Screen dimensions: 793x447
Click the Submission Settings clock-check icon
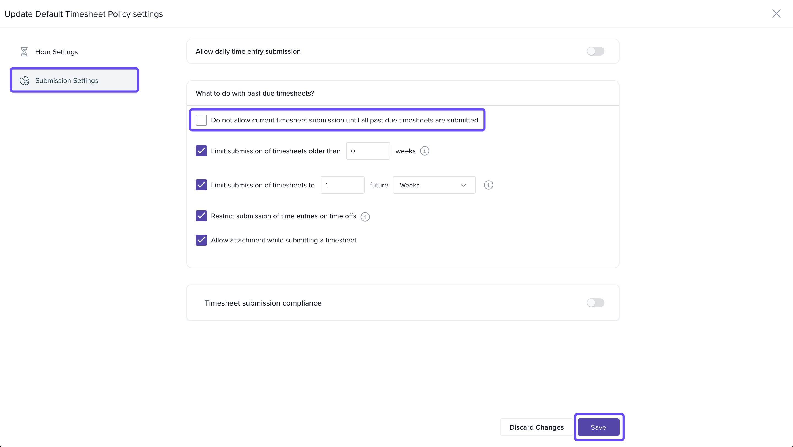pyautogui.click(x=24, y=81)
